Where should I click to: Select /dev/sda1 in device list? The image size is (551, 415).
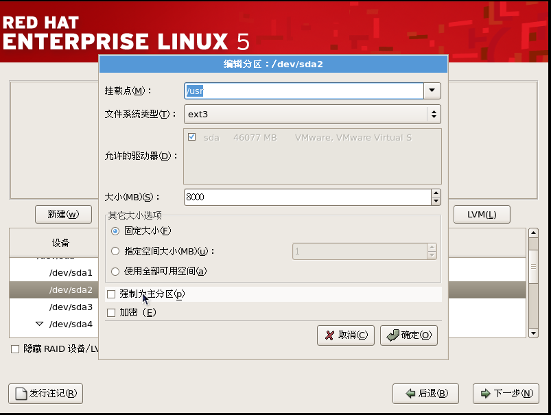71,273
